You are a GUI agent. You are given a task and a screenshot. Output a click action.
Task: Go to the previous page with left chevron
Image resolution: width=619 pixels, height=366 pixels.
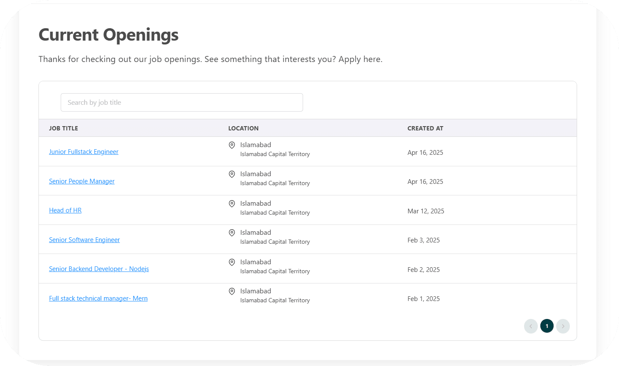(x=531, y=326)
